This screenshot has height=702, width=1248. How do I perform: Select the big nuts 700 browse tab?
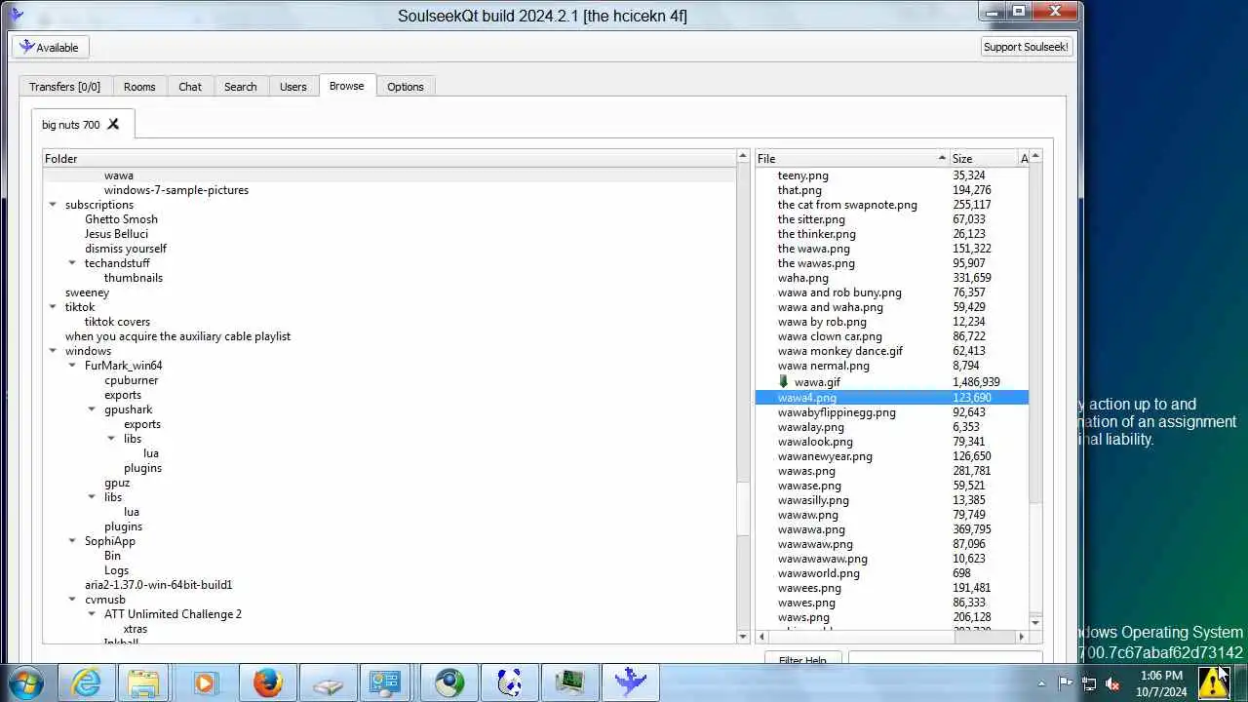[71, 125]
